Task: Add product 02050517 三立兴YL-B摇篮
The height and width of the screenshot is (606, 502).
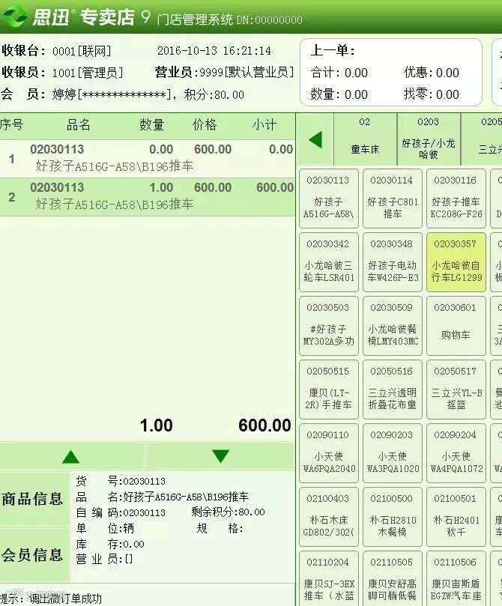Action: 456,390
